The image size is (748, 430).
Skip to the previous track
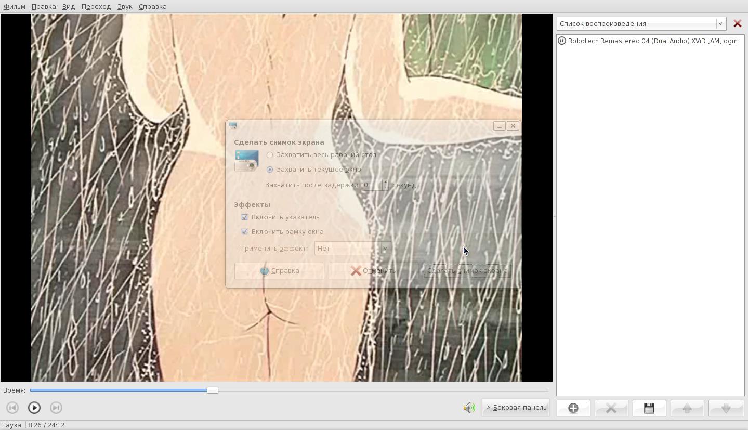(12, 408)
